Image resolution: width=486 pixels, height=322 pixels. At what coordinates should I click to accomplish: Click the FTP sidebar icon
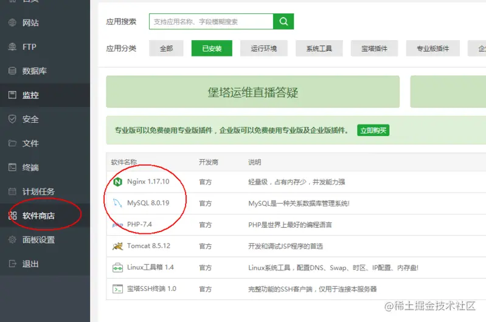point(12,47)
